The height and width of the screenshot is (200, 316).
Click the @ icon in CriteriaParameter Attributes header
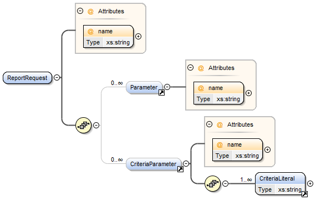click(x=220, y=124)
